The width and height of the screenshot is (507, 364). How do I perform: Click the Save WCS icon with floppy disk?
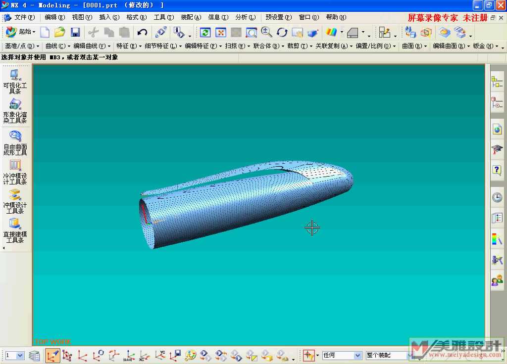pos(175,355)
